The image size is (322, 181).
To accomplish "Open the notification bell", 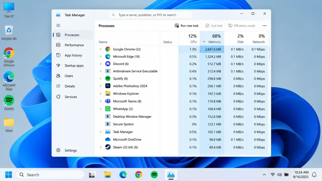I will pyautogui.click(x=314, y=175).
